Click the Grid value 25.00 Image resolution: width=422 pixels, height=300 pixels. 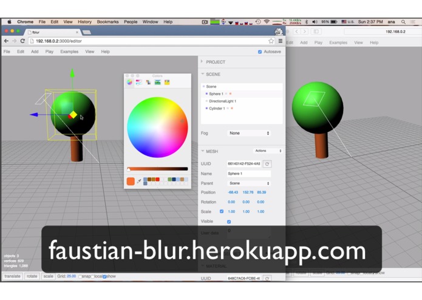click(x=71, y=276)
